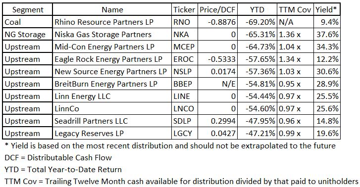Viewport: 360px width, 187px height.
Task: Select the Legacy Reserves LP cell
Action: click(x=112, y=134)
